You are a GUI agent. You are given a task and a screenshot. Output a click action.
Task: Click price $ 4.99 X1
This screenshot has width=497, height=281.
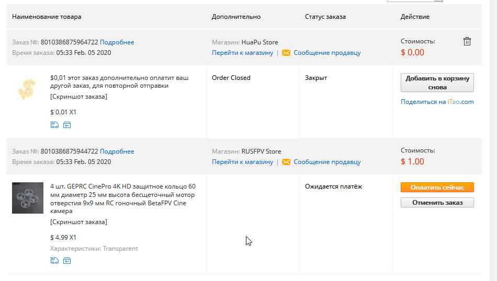[63, 237]
